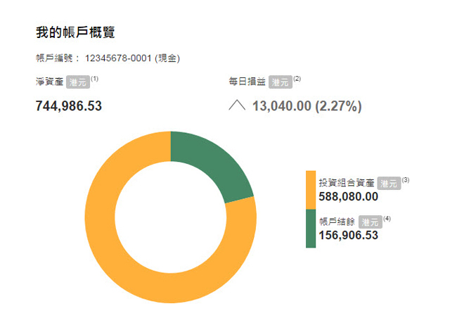The width and height of the screenshot is (457, 325).
Task: Click the 港元 badge beside 淨資產
Action: [77, 82]
